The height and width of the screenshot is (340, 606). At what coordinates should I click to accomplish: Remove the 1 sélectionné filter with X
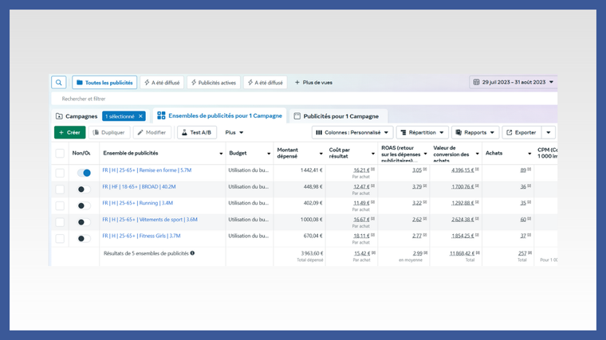(x=140, y=116)
